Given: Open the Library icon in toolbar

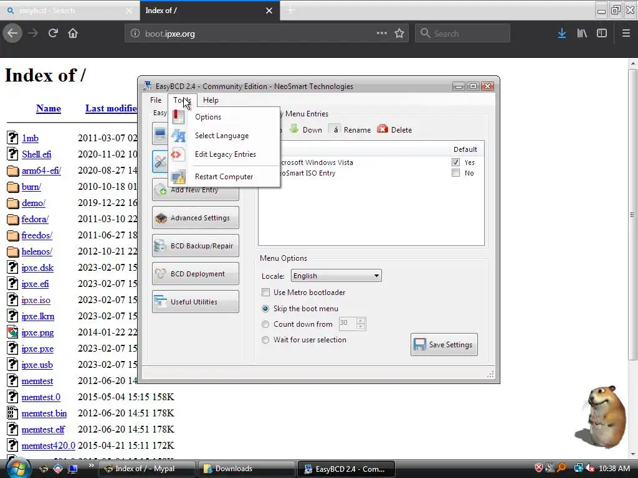Looking at the screenshot, I should coord(582,34).
